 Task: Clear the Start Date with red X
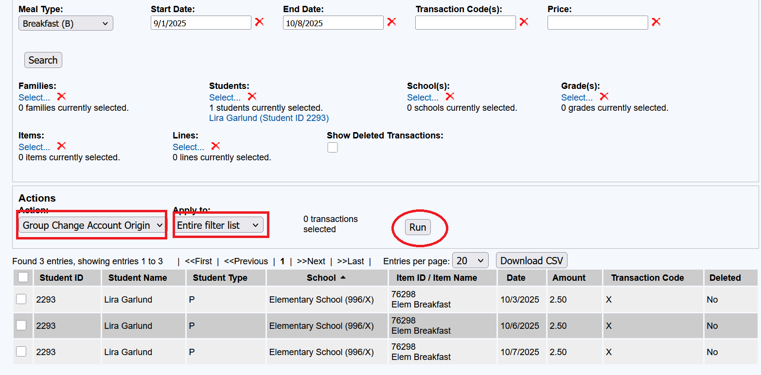coord(259,22)
